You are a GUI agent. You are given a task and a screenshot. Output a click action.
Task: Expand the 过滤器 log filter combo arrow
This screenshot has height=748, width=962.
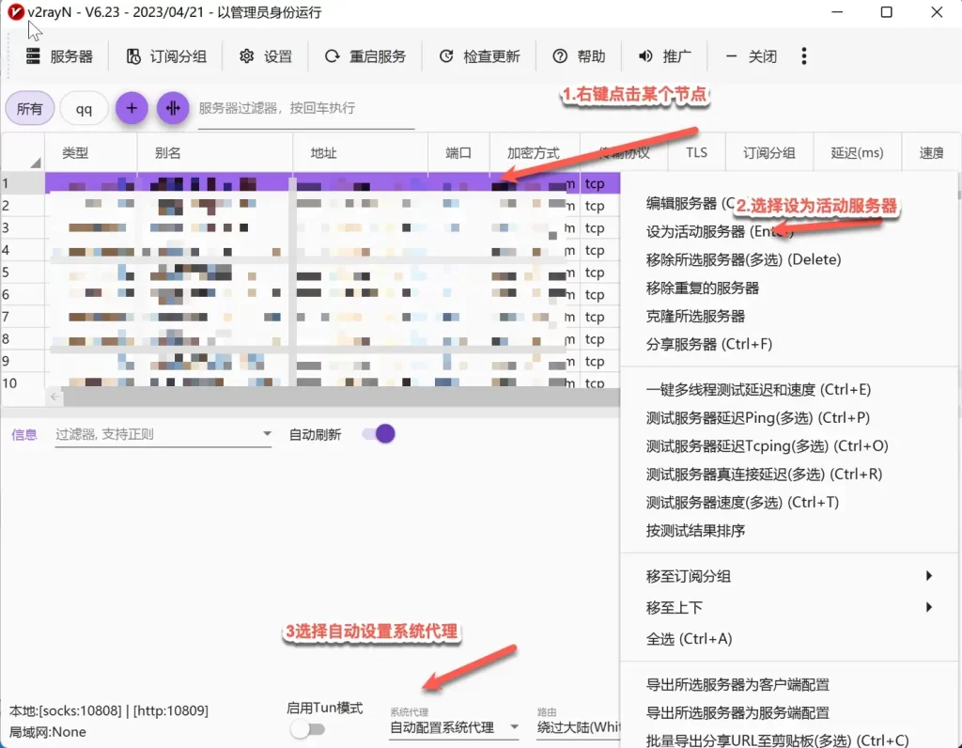(267, 434)
